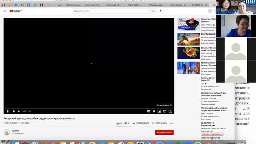Viewport: 256px width, 144px height.
Task: Click video title Ресурсный центр text
Action: pyautogui.click(x=39, y=118)
